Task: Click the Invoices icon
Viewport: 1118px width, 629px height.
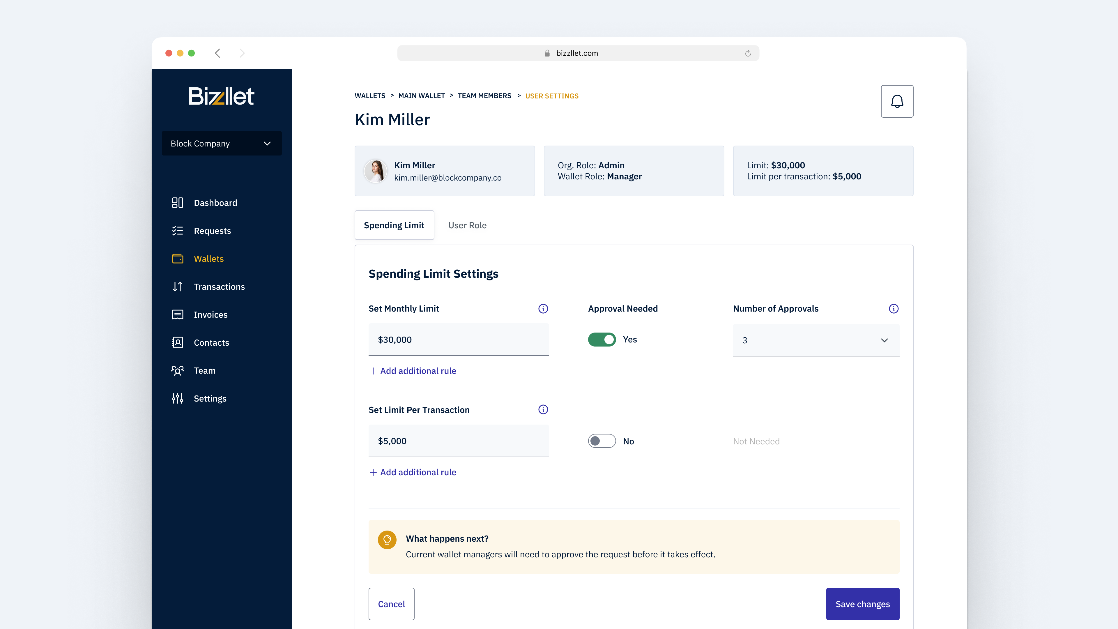Action: pyautogui.click(x=178, y=314)
